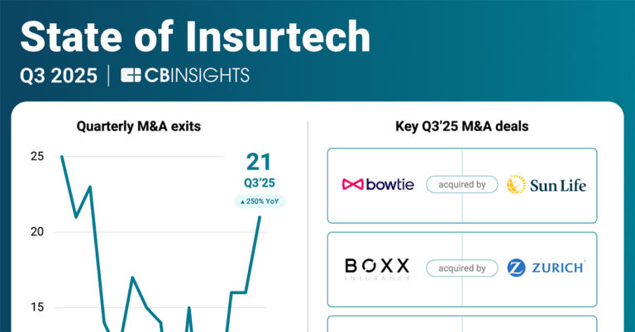Click the Sun Life wordmark

(x=558, y=185)
